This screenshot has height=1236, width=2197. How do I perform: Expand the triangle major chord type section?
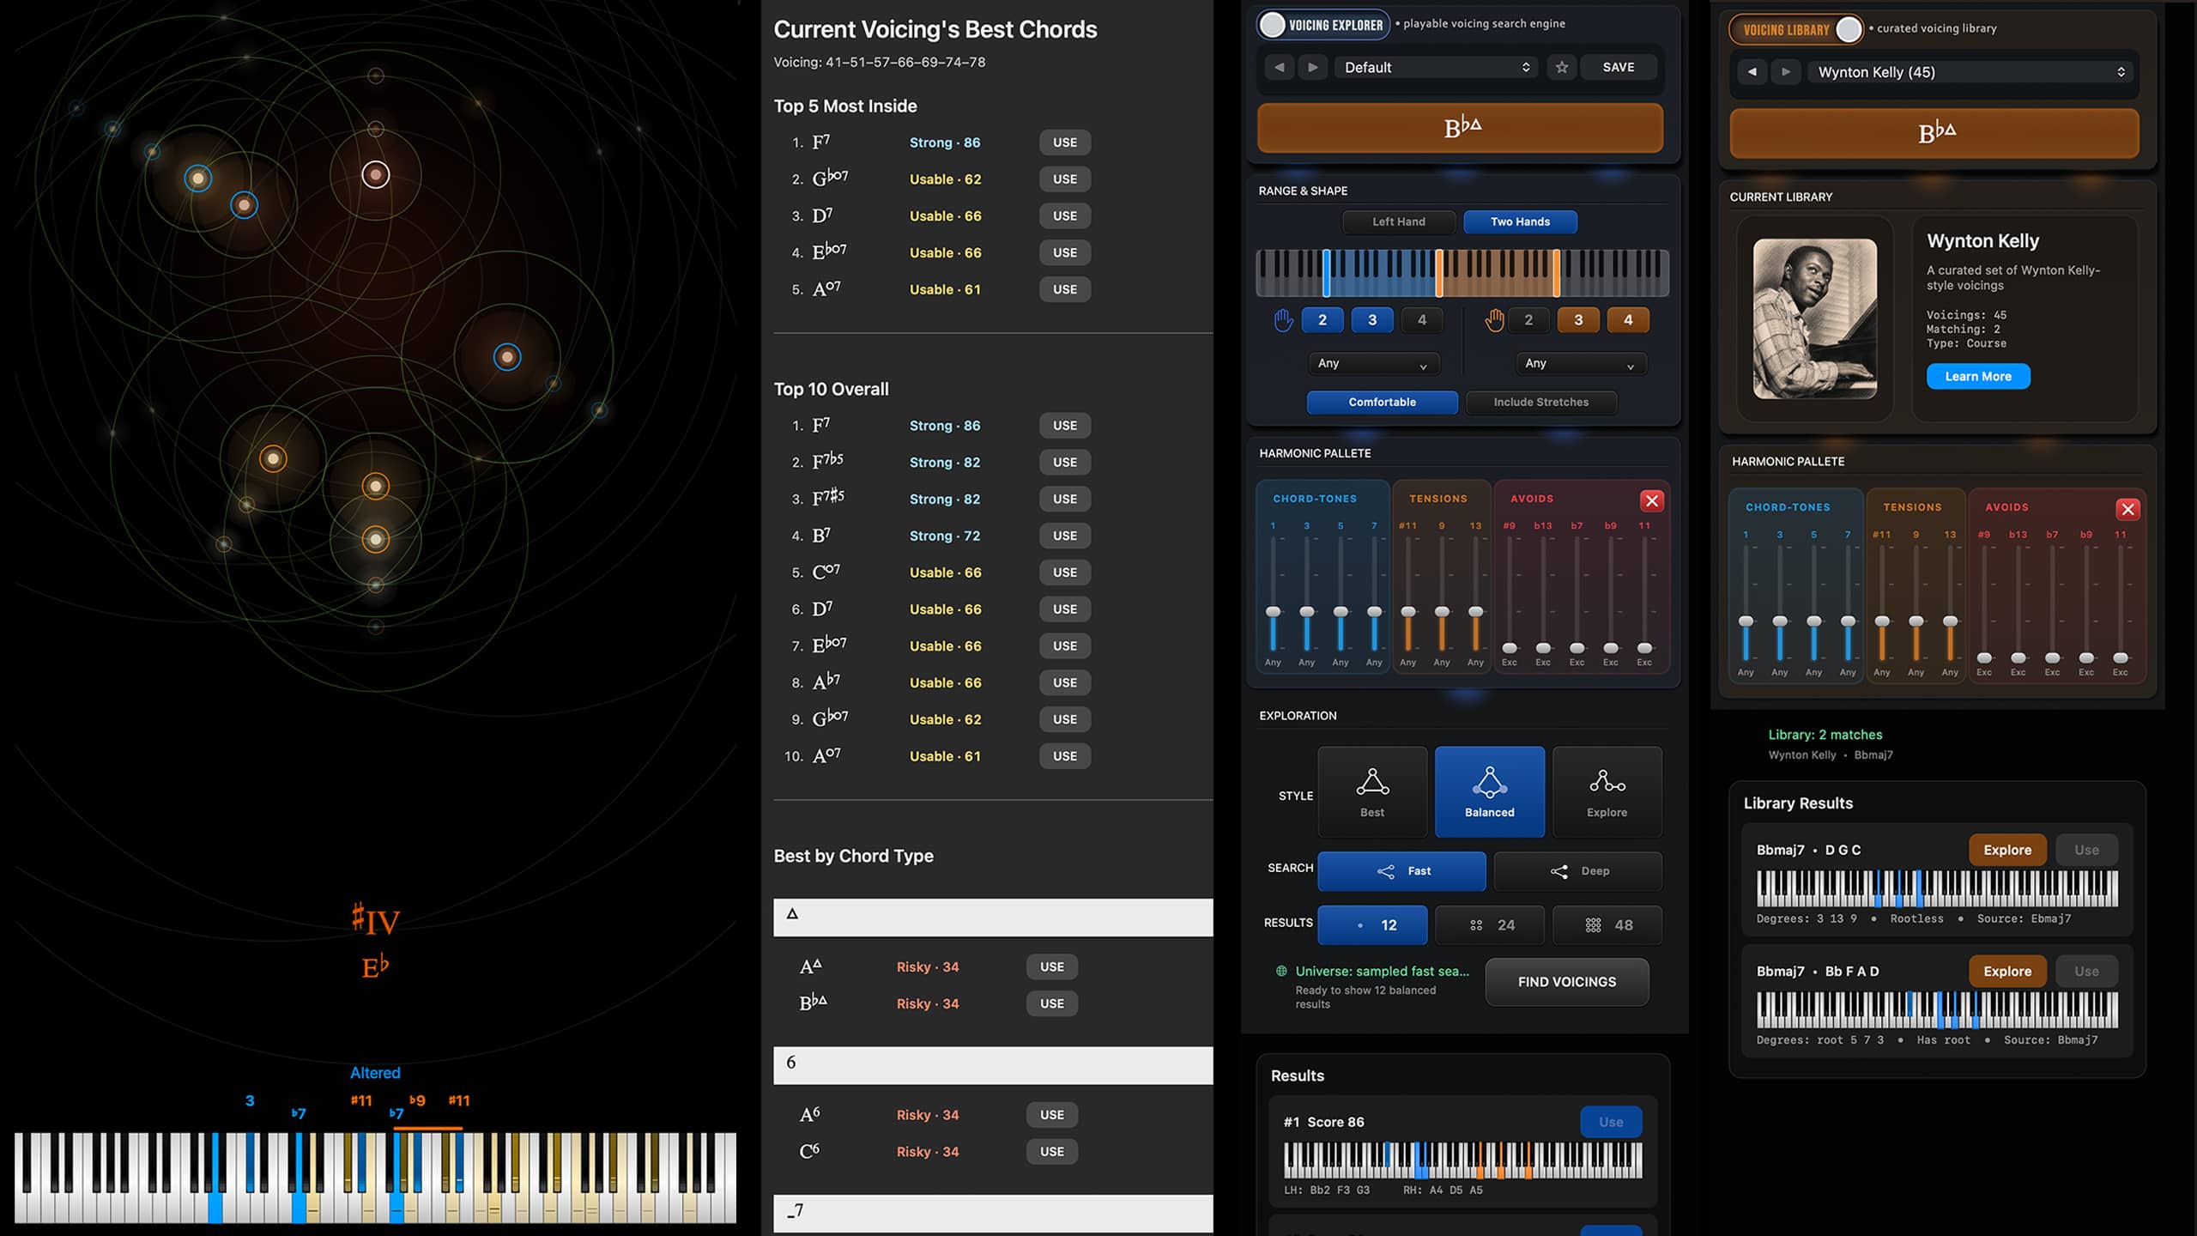click(x=993, y=918)
